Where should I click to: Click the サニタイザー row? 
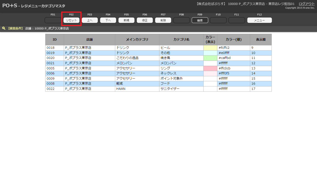tap(181, 89)
